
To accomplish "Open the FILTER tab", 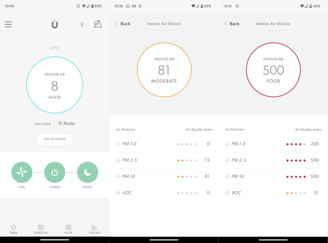I will coord(69,230).
